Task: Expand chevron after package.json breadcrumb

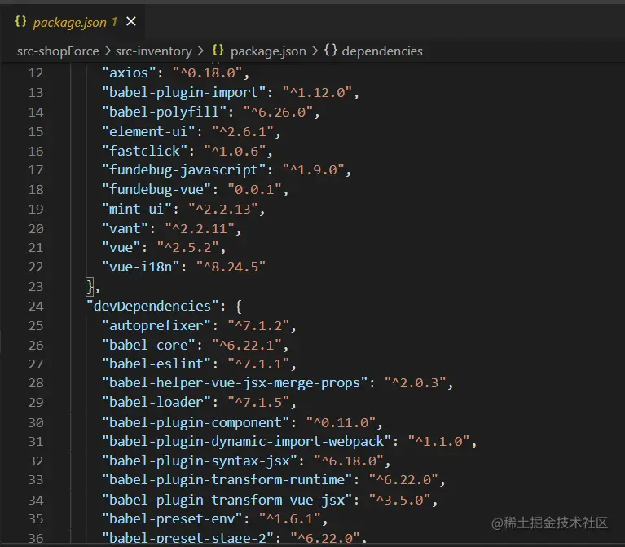Action: [315, 51]
